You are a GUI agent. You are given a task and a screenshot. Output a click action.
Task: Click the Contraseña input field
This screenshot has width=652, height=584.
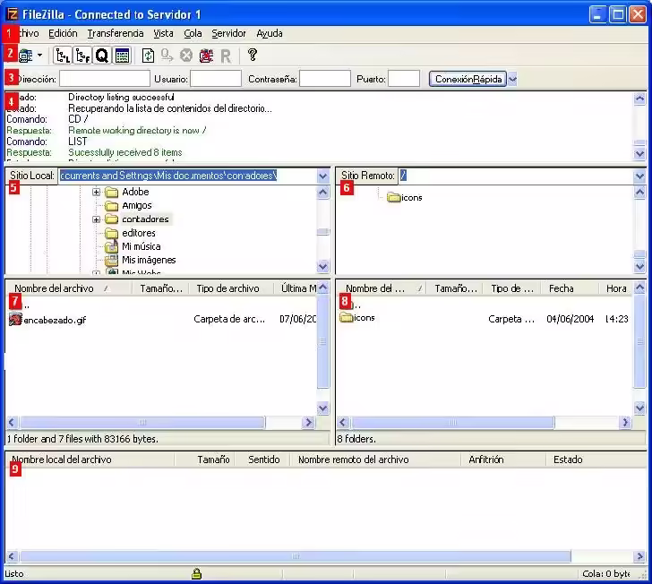coord(325,79)
